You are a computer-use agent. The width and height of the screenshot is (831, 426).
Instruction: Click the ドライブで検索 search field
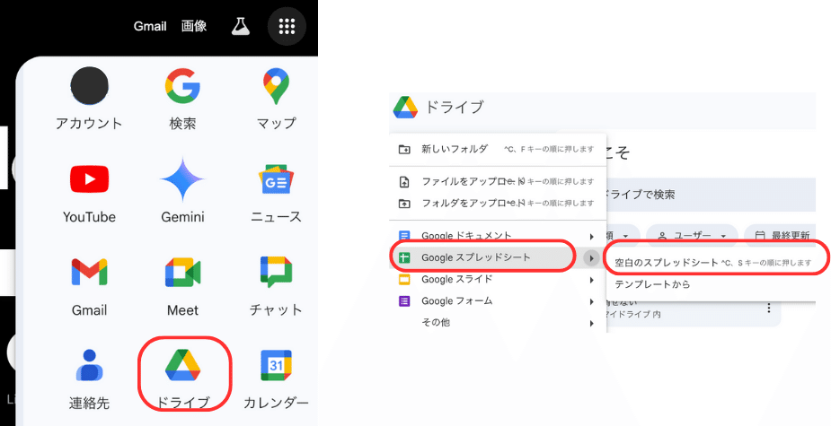click(x=710, y=195)
